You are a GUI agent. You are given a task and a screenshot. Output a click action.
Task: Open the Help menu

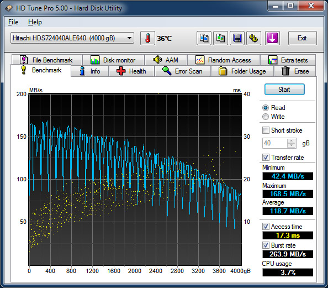[35, 22]
